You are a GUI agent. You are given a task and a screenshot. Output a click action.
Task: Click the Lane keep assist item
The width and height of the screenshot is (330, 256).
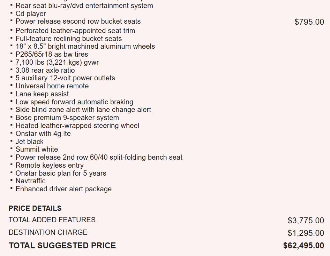pos(42,94)
